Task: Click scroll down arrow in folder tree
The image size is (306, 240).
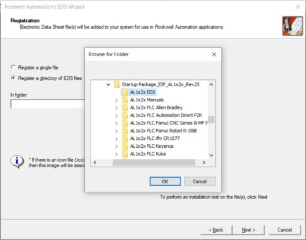Action: click(x=211, y=155)
